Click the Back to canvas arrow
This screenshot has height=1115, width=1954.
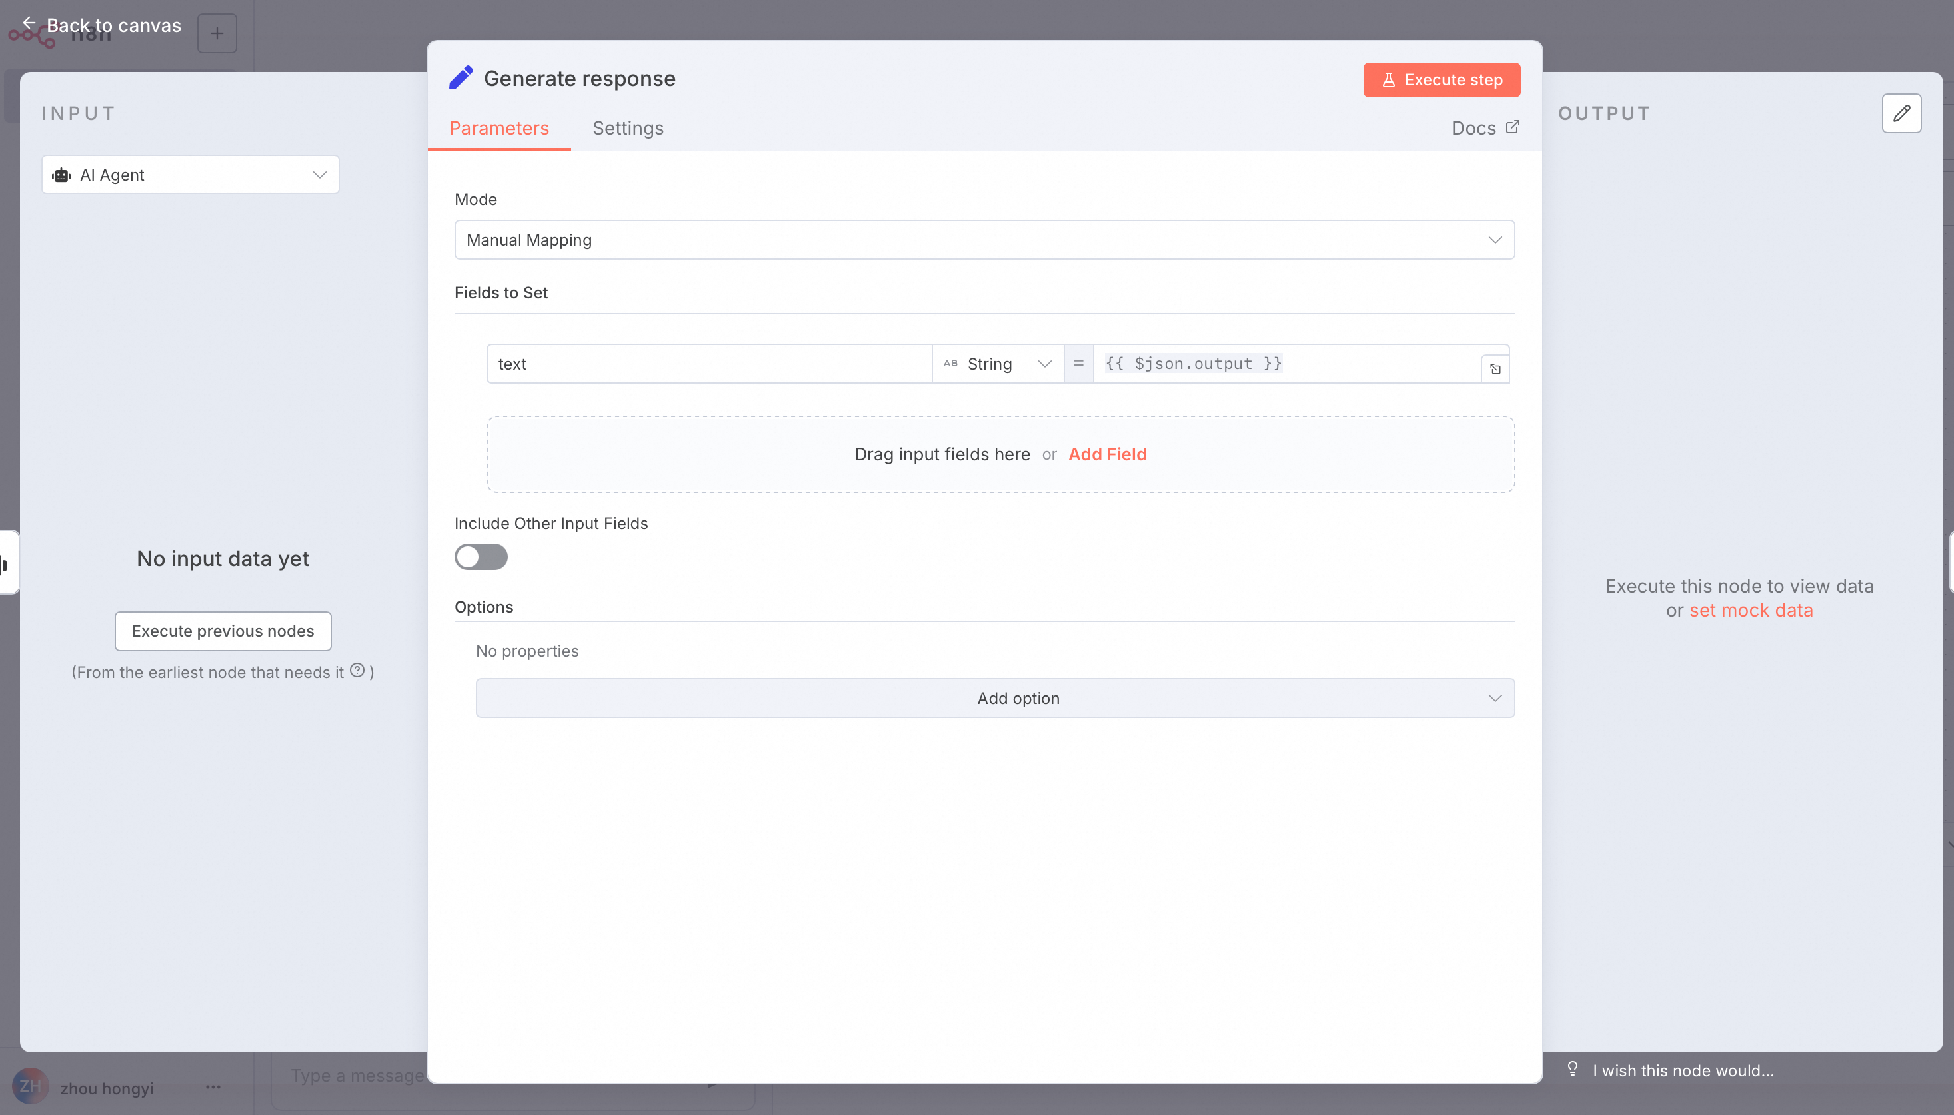coord(29,24)
